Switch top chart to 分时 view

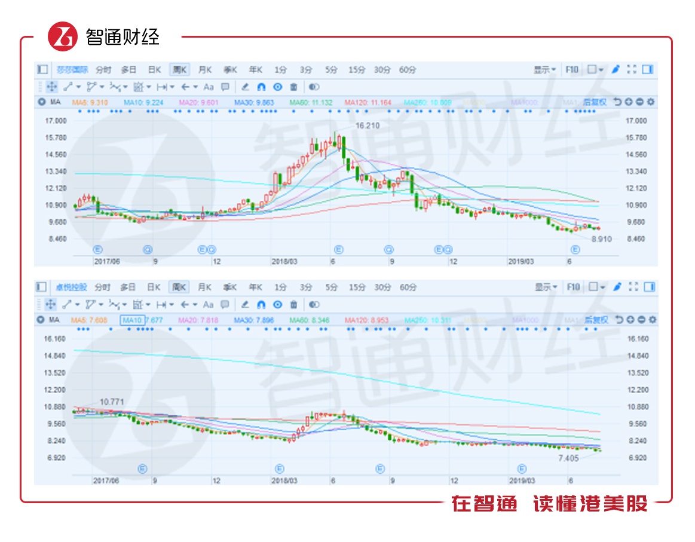[103, 69]
